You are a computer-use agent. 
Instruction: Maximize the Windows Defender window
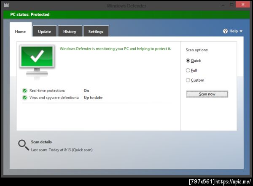pos(231,5)
